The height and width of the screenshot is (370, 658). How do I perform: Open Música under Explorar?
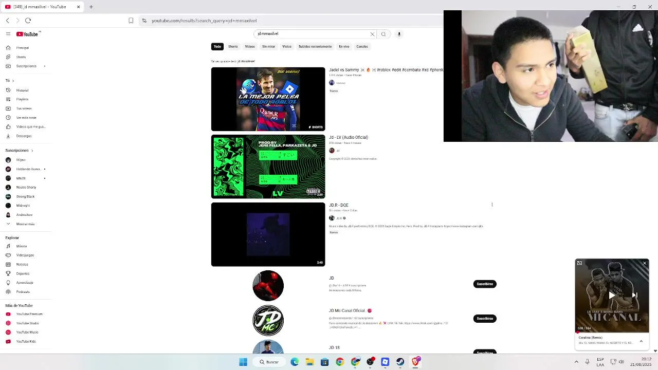(x=22, y=246)
